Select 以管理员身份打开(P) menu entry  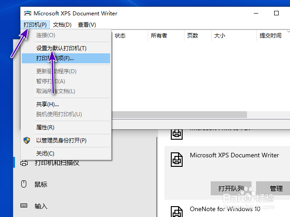(x=66, y=141)
